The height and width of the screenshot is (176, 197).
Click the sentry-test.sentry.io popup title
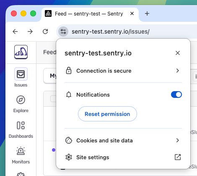[x=98, y=53]
